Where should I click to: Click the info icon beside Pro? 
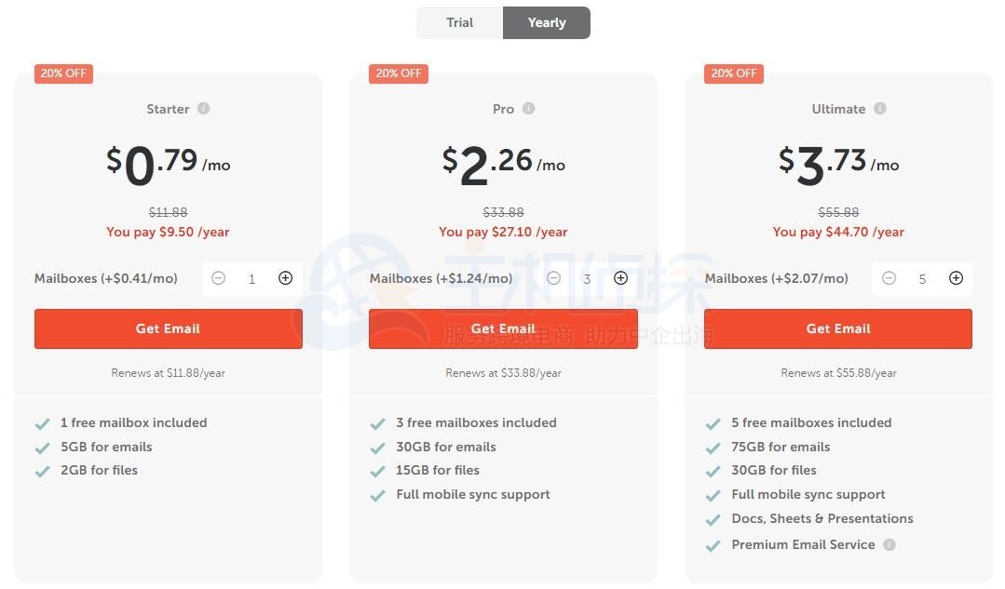[528, 109]
